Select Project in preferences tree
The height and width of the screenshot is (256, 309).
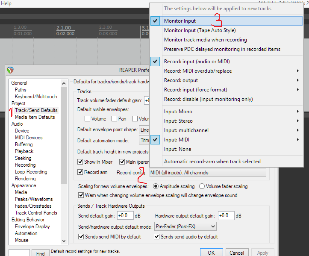coord(18,103)
